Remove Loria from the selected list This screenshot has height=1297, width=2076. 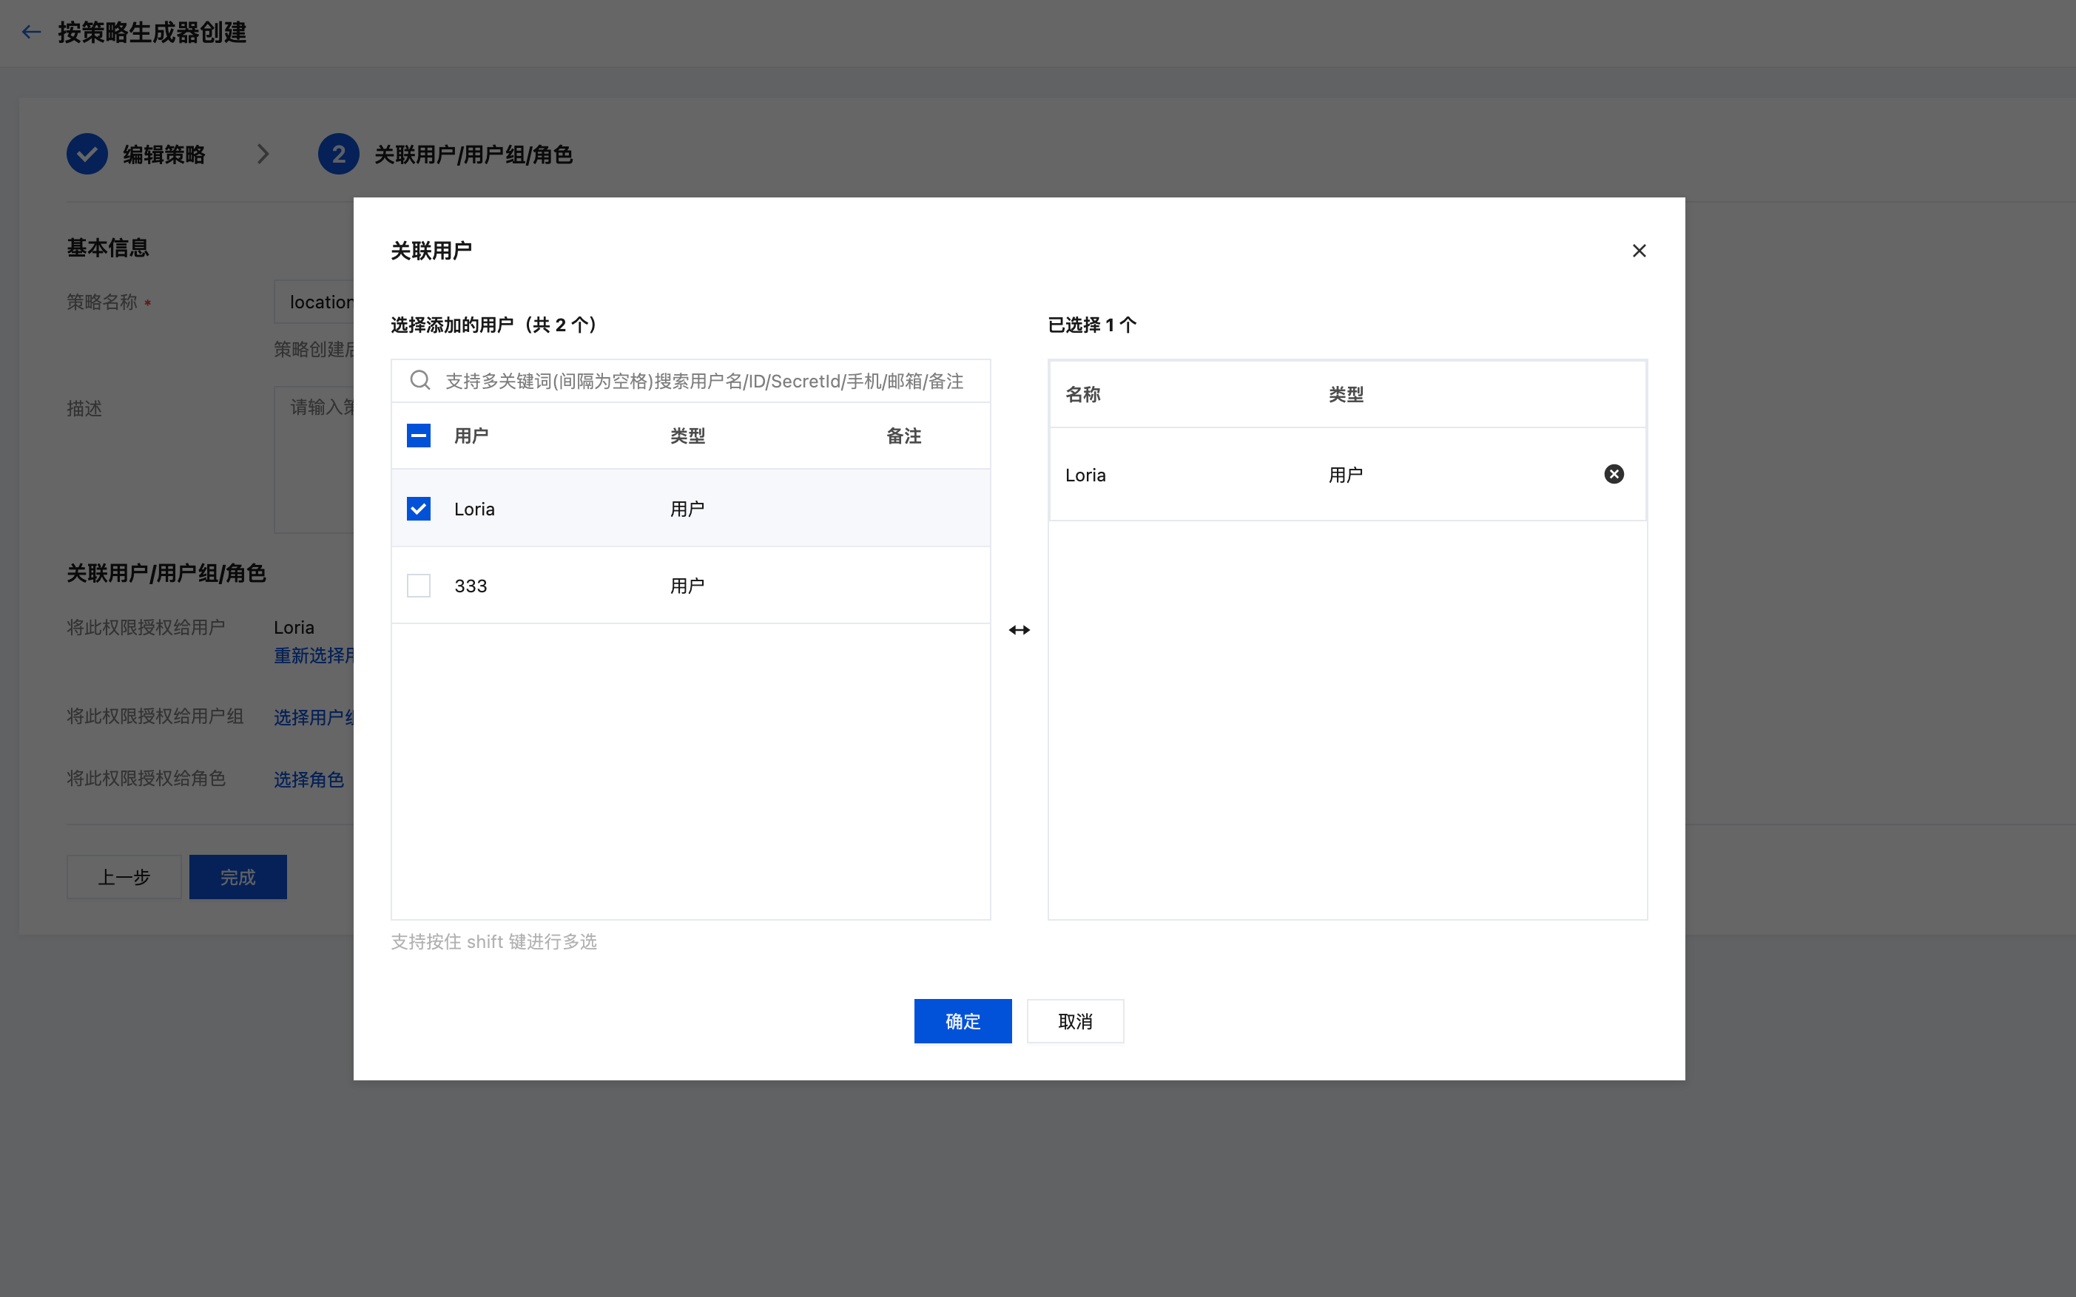click(x=1614, y=475)
